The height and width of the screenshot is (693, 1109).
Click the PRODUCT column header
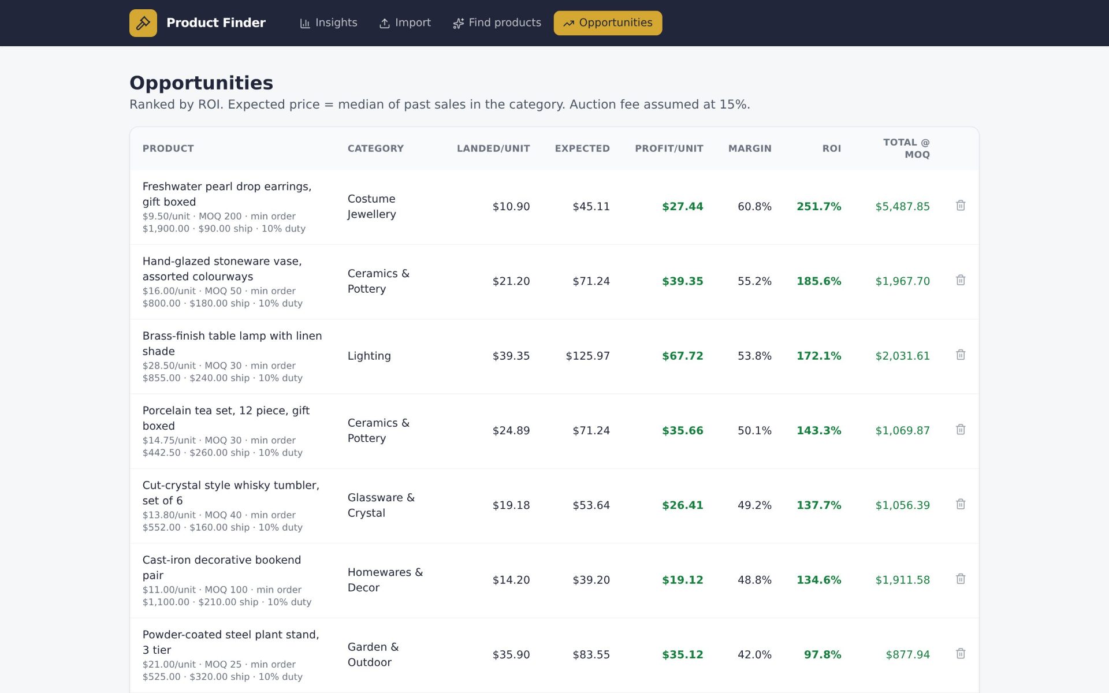coord(168,148)
